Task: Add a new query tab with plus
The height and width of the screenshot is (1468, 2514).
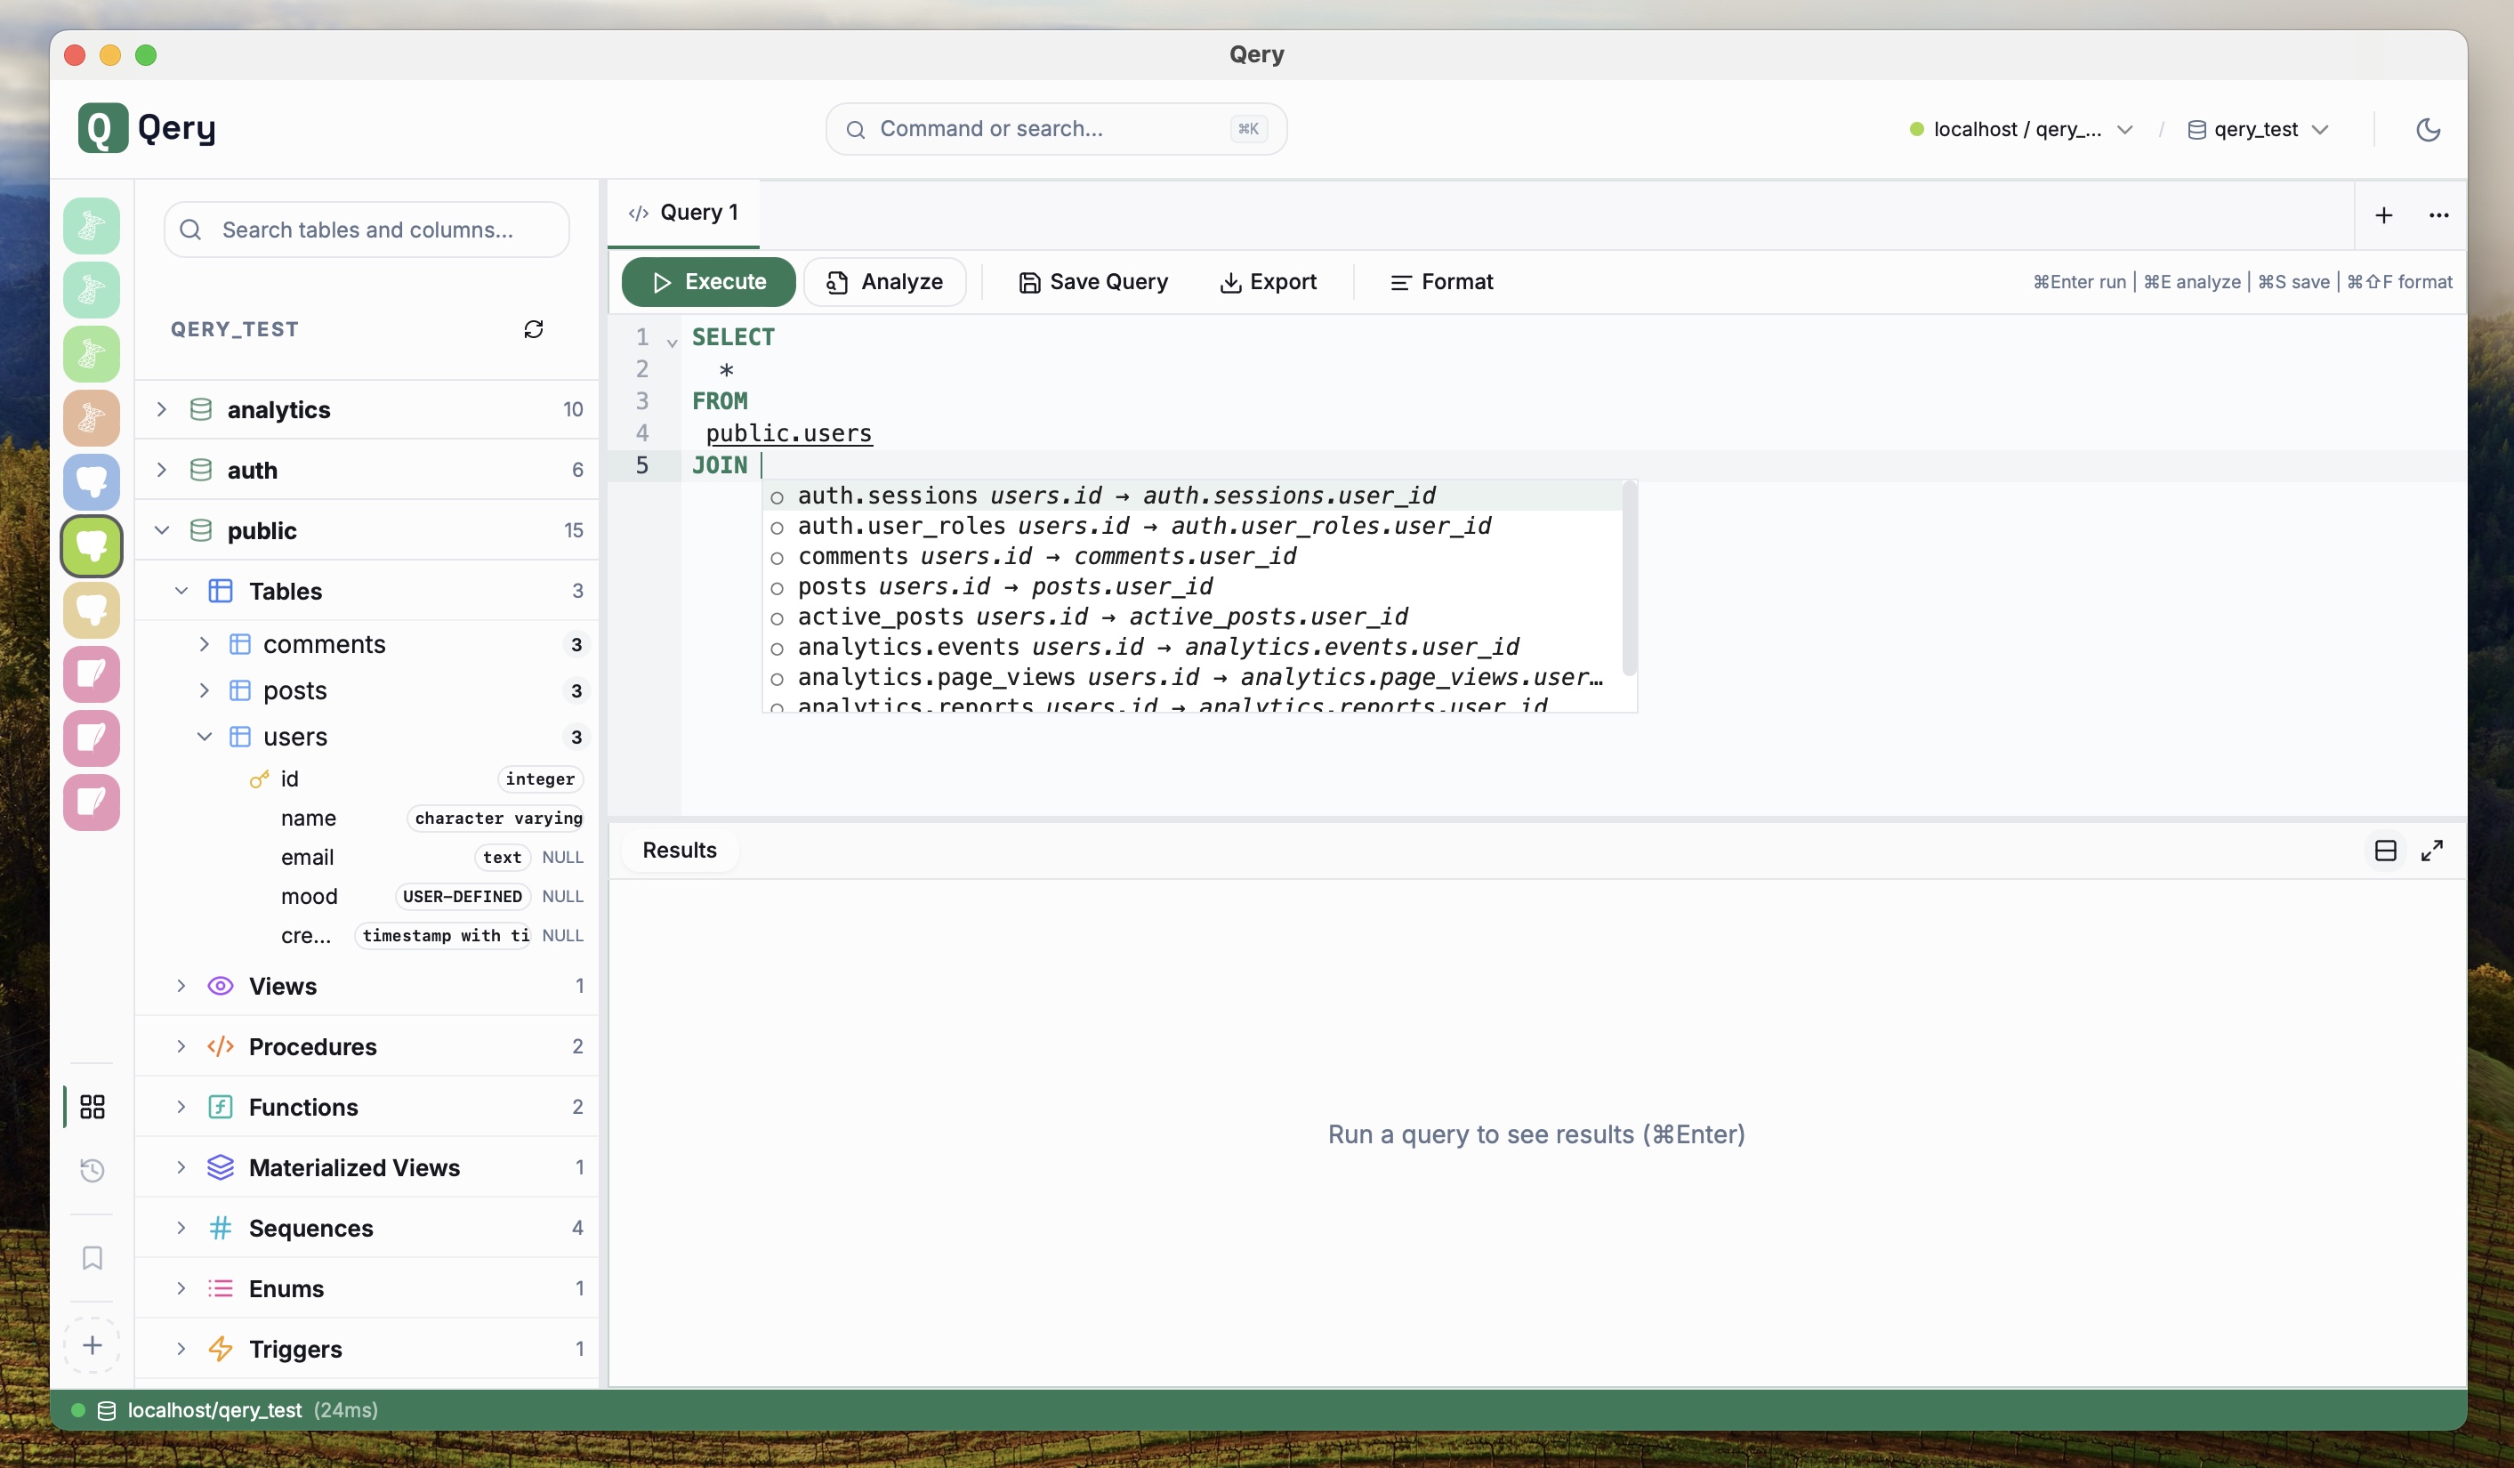Action: [2383, 215]
